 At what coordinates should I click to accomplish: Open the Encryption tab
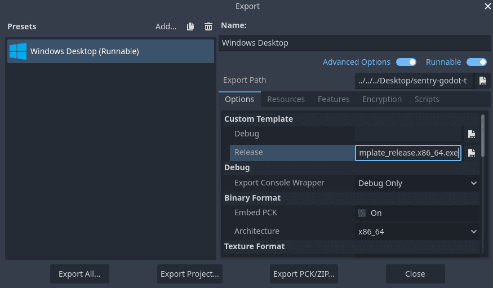pyautogui.click(x=382, y=99)
